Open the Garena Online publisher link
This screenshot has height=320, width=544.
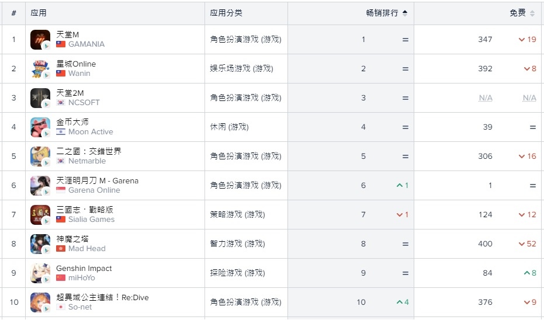pos(94,190)
